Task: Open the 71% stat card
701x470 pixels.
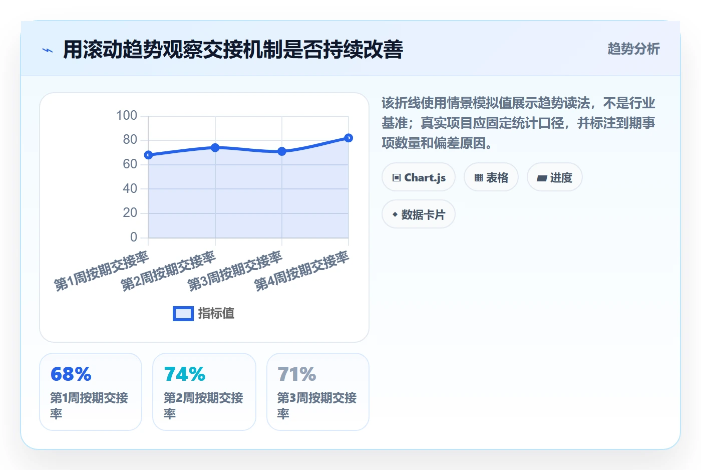Action: [x=318, y=392]
